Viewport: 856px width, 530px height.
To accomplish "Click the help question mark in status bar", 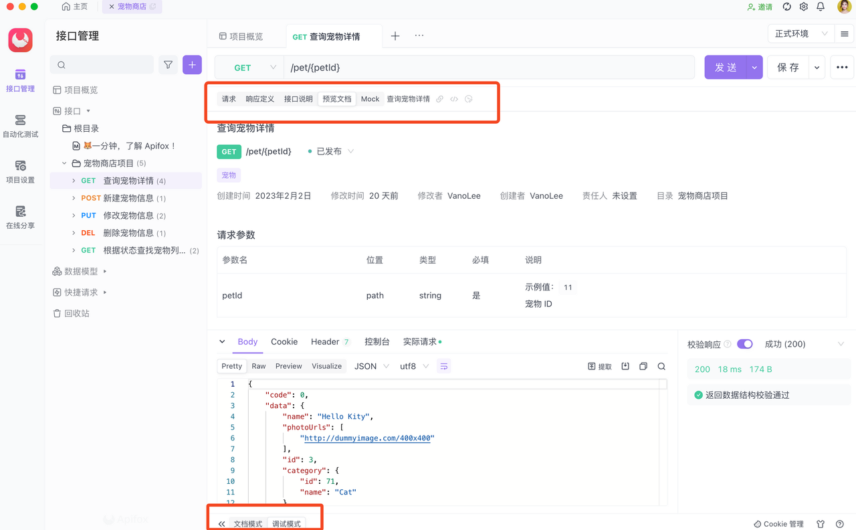I will tap(840, 524).
